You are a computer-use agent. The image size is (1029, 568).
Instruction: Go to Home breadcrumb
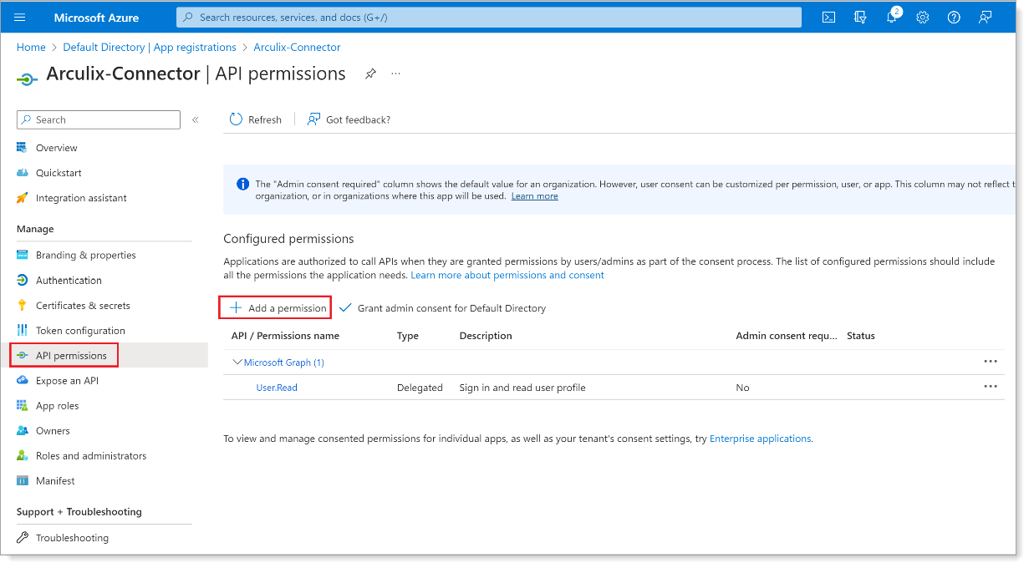click(x=31, y=48)
